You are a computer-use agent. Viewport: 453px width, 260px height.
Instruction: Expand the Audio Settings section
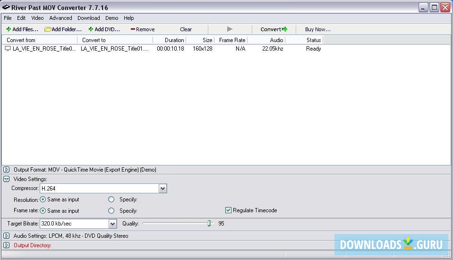6,236
